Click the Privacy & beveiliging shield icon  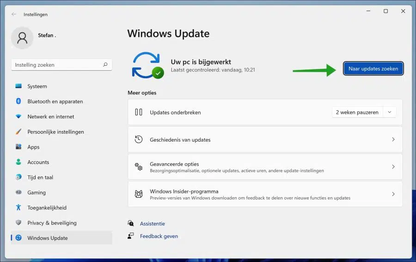click(x=18, y=222)
